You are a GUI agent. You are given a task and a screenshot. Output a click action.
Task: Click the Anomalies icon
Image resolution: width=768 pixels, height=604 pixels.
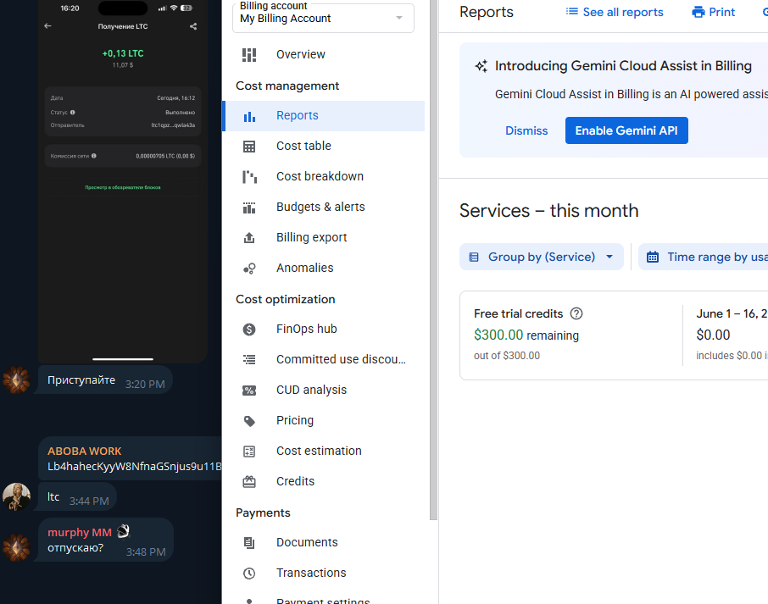click(x=249, y=269)
